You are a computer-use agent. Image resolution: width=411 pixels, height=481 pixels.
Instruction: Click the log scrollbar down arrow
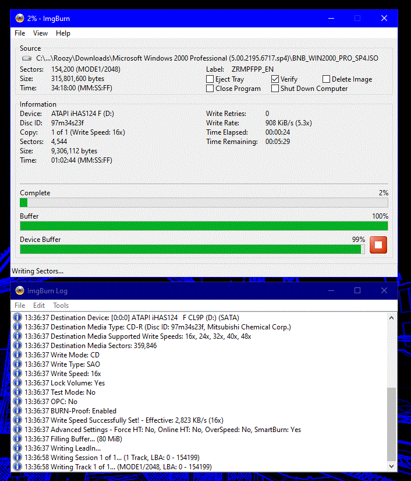tap(391, 466)
